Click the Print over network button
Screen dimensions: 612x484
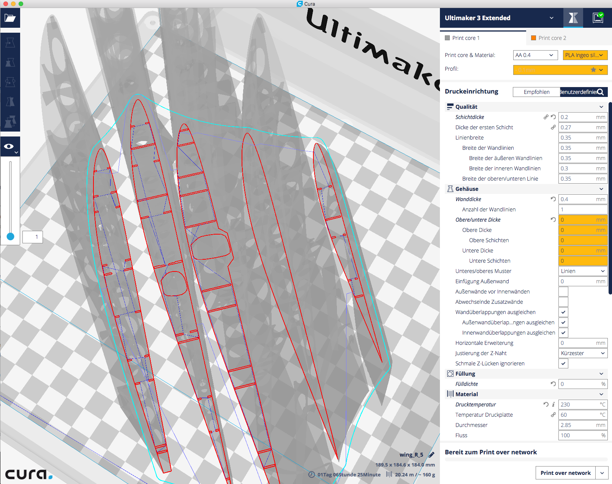(566, 473)
